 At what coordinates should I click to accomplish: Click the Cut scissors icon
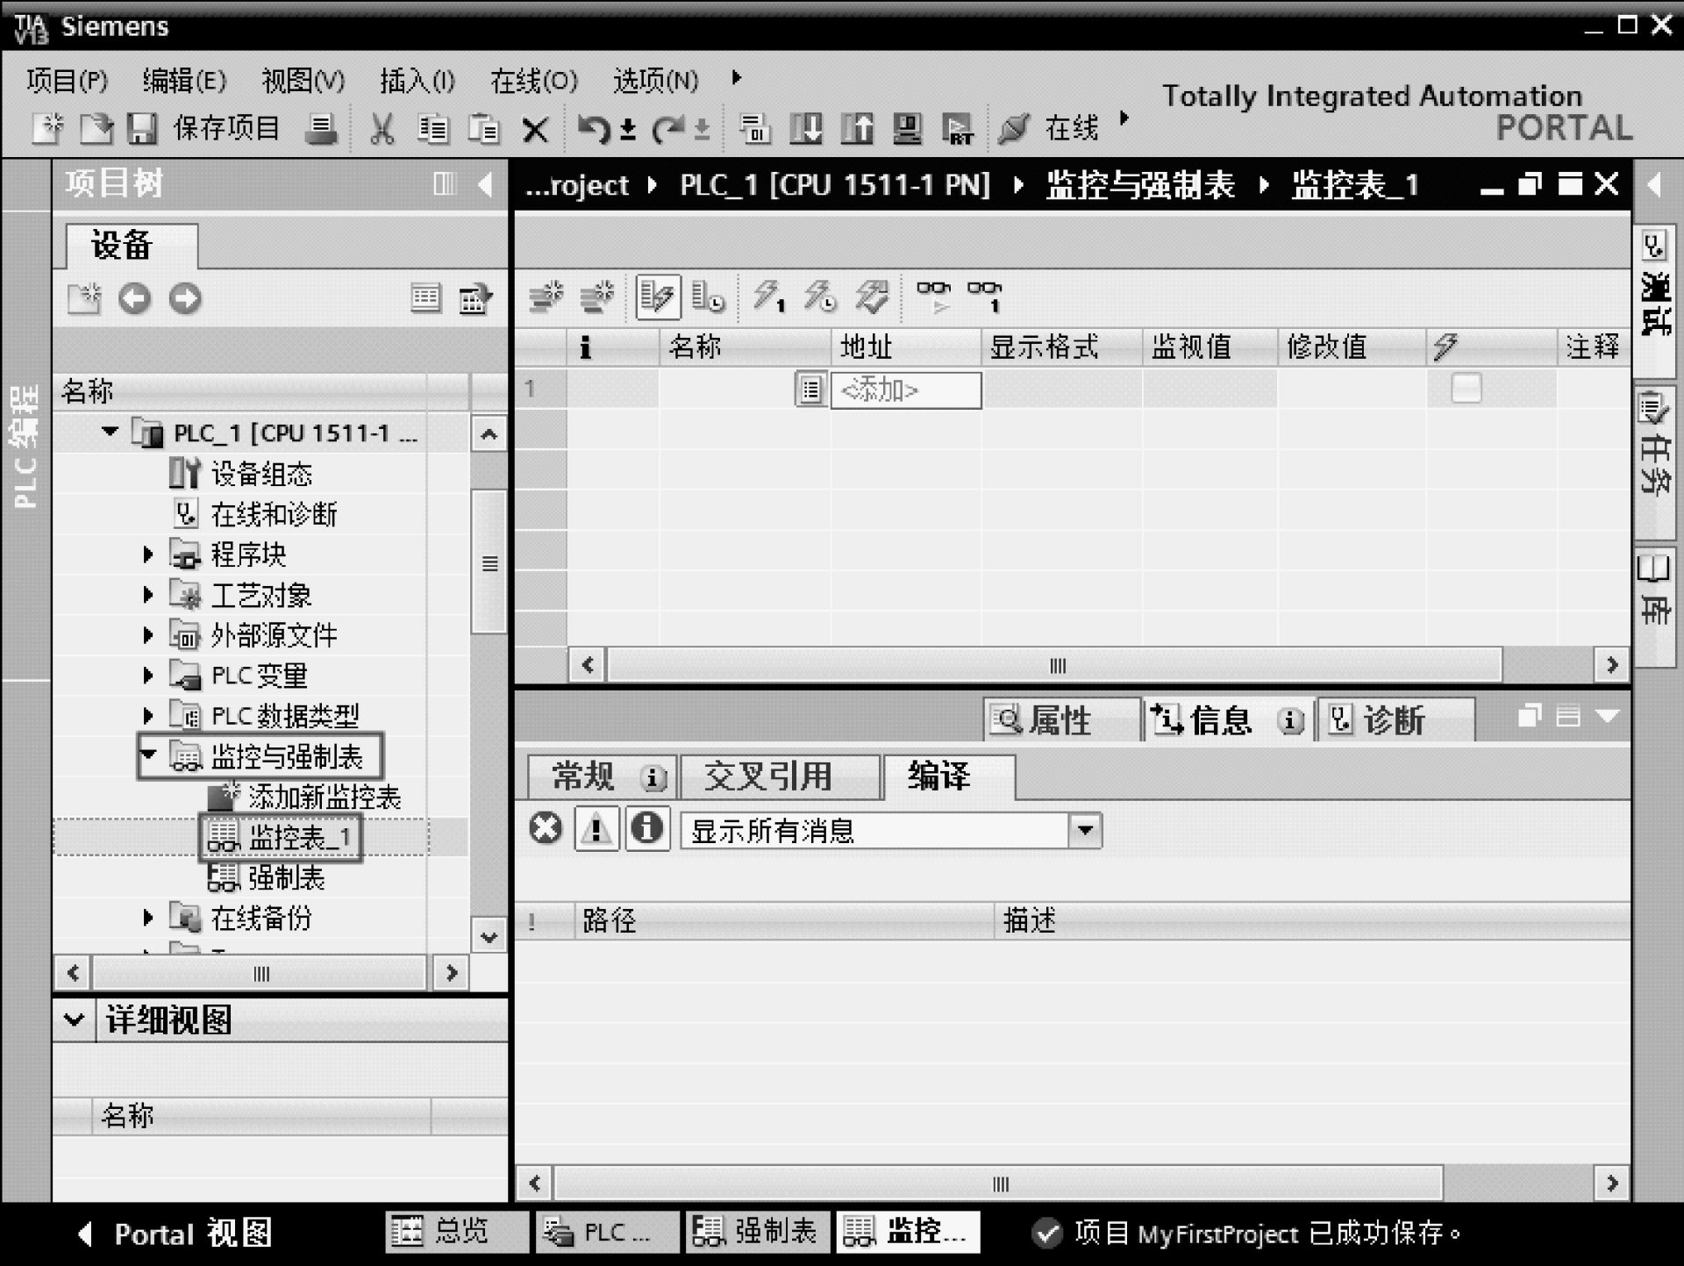[382, 130]
